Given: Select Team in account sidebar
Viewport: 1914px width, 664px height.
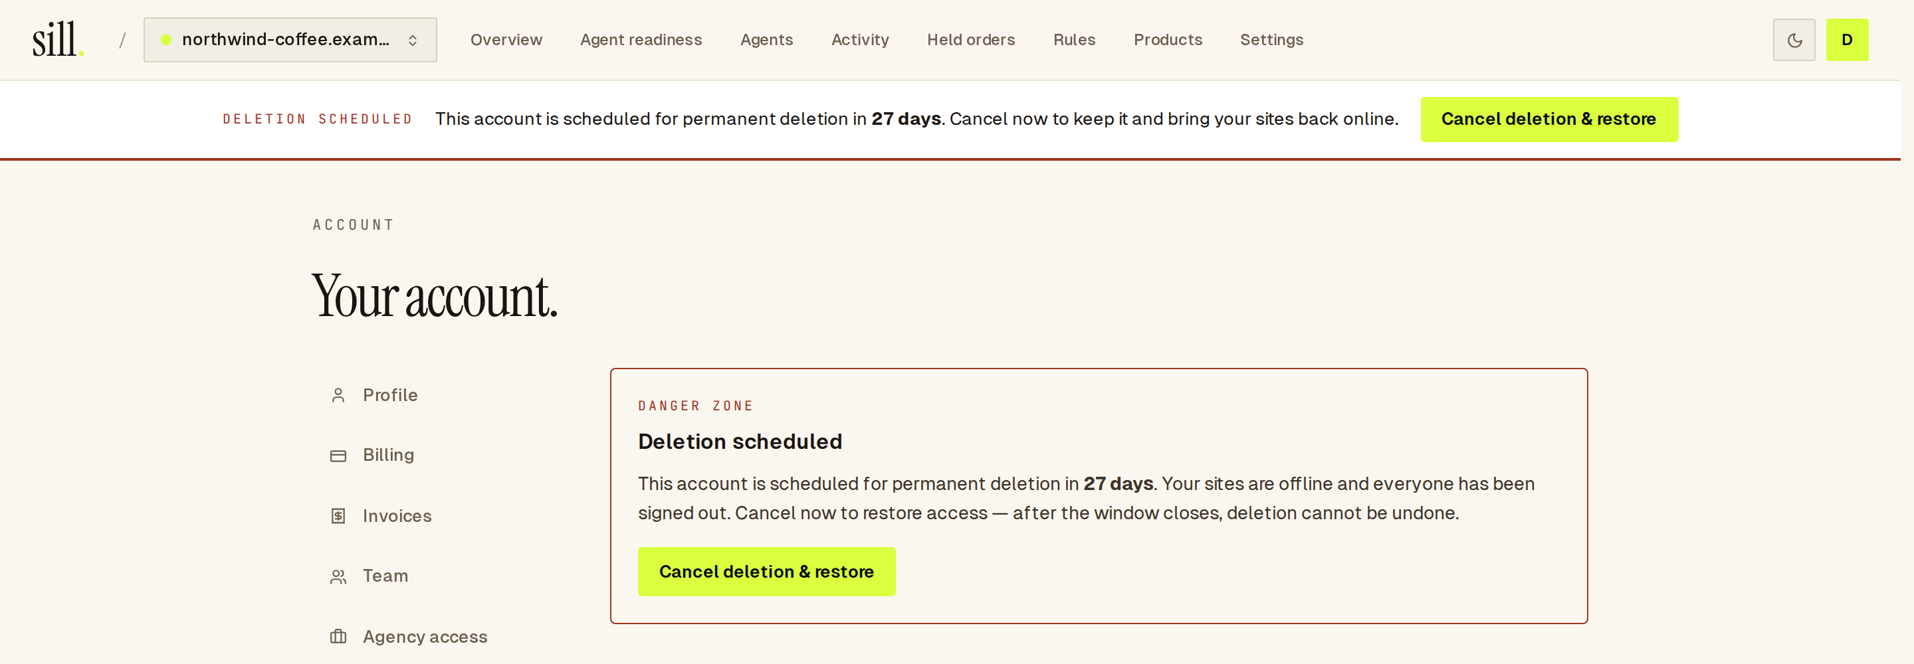Looking at the screenshot, I should pos(385,576).
